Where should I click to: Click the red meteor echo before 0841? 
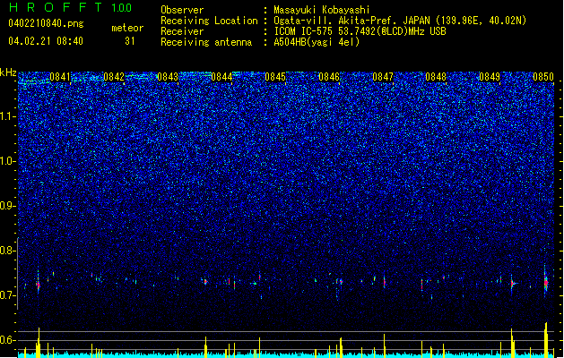pyautogui.click(x=39, y=286)
